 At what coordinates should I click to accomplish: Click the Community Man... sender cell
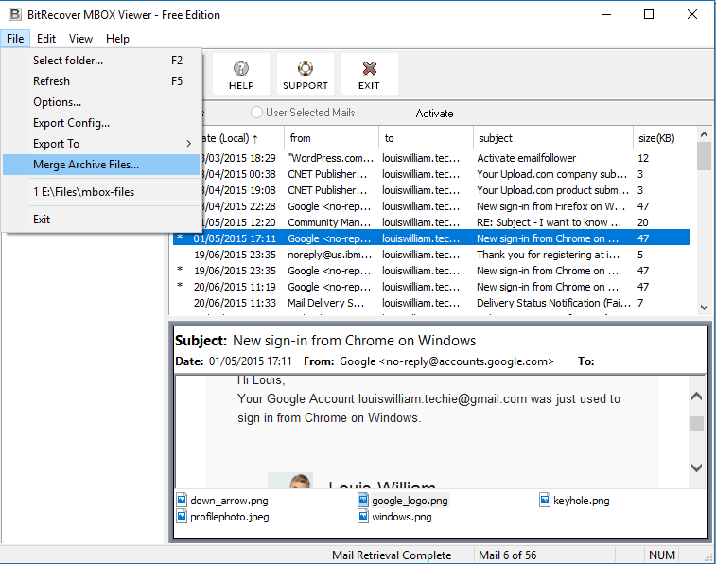[x=329, y=222]
